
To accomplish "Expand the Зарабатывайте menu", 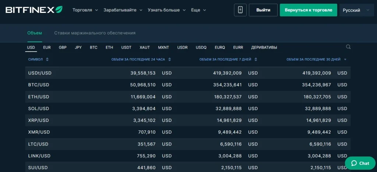I will 123,10.
